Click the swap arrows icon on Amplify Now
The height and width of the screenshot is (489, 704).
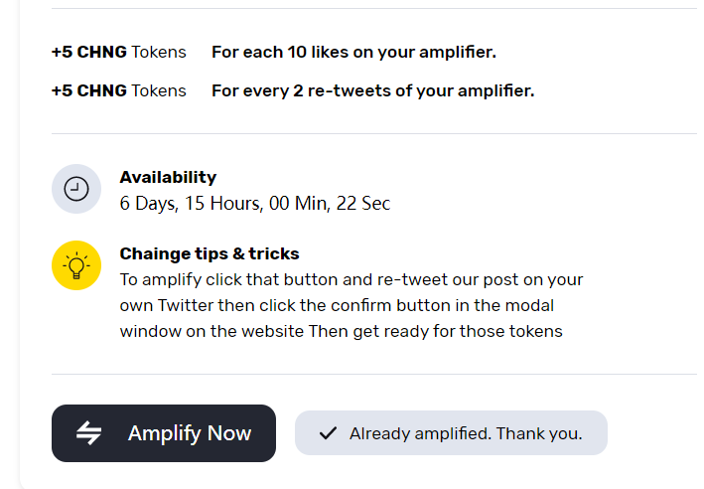point(89,433)
